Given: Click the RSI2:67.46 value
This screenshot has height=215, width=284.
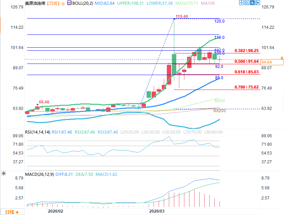Looking at the screenshot, I should [85, 132].
